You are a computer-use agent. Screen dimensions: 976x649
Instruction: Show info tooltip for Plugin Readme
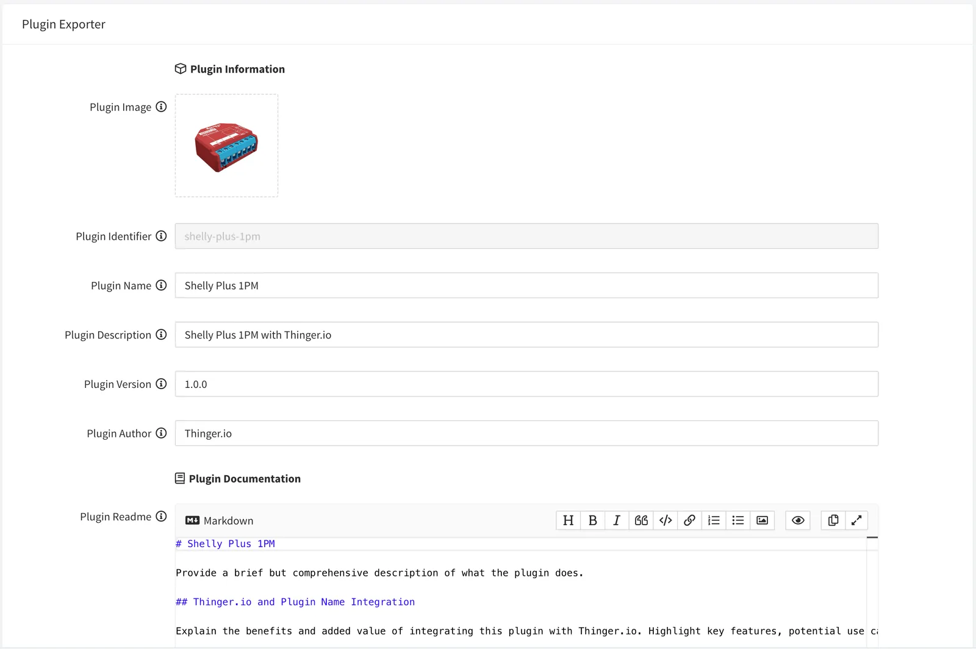(x=161, y=517)
